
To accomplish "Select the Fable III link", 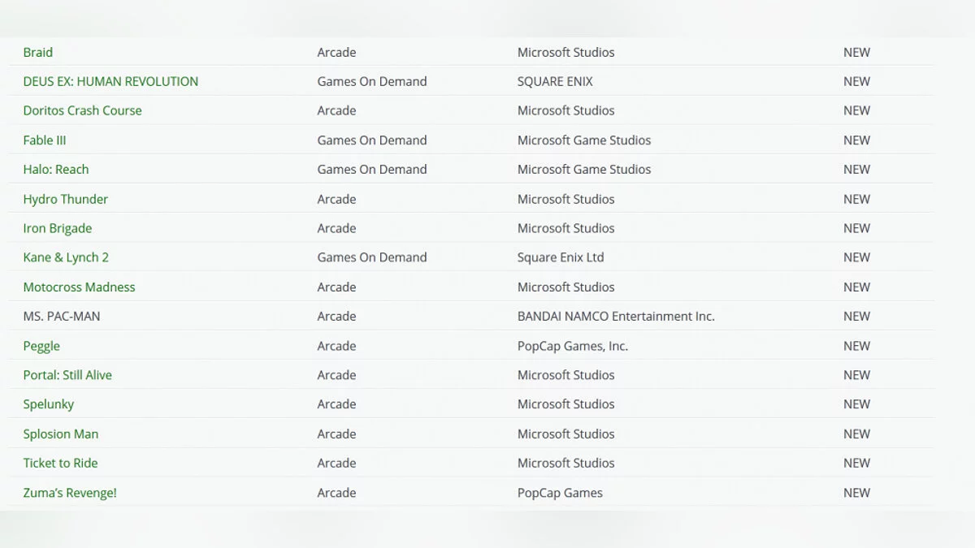I will point(45,140).
